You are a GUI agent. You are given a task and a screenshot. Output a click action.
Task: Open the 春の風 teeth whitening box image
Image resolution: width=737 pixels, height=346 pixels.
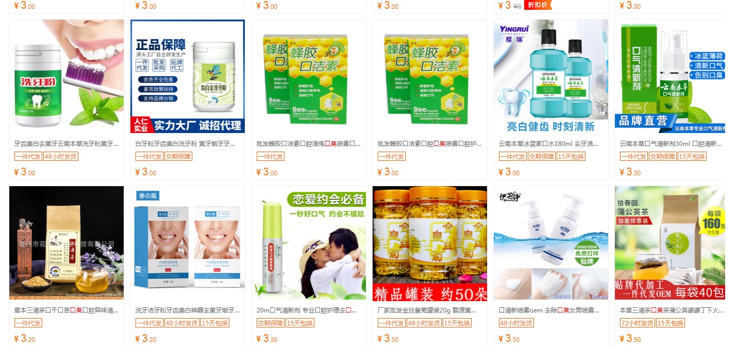pyautogui.click(x=188, y=243)
